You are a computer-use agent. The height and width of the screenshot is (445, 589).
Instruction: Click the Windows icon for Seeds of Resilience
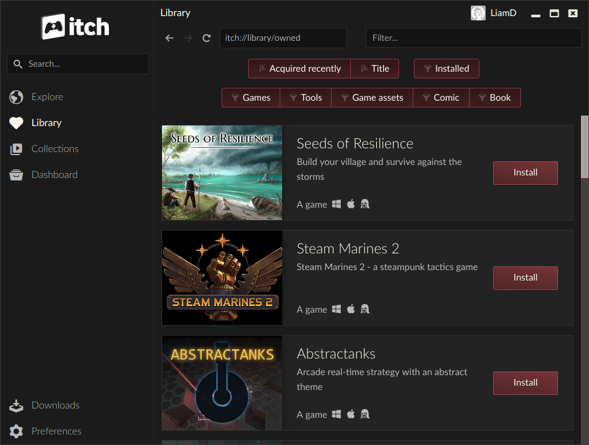[337, 204]
